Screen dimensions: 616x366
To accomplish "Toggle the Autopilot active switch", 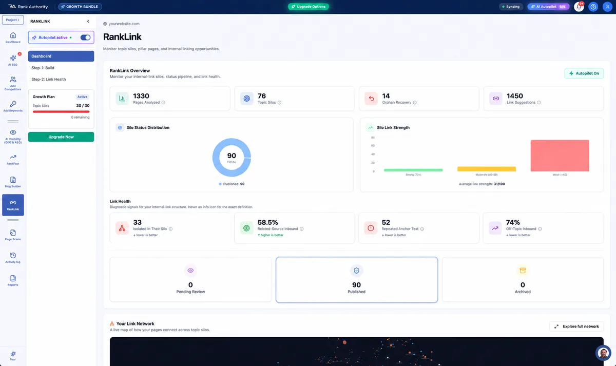I will coord(85,37).
